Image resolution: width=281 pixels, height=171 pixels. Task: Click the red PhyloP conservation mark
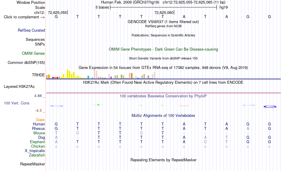coord(184,106)
